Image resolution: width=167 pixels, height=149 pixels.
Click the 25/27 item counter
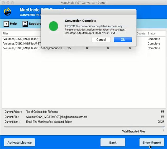(x=161, y=122)
